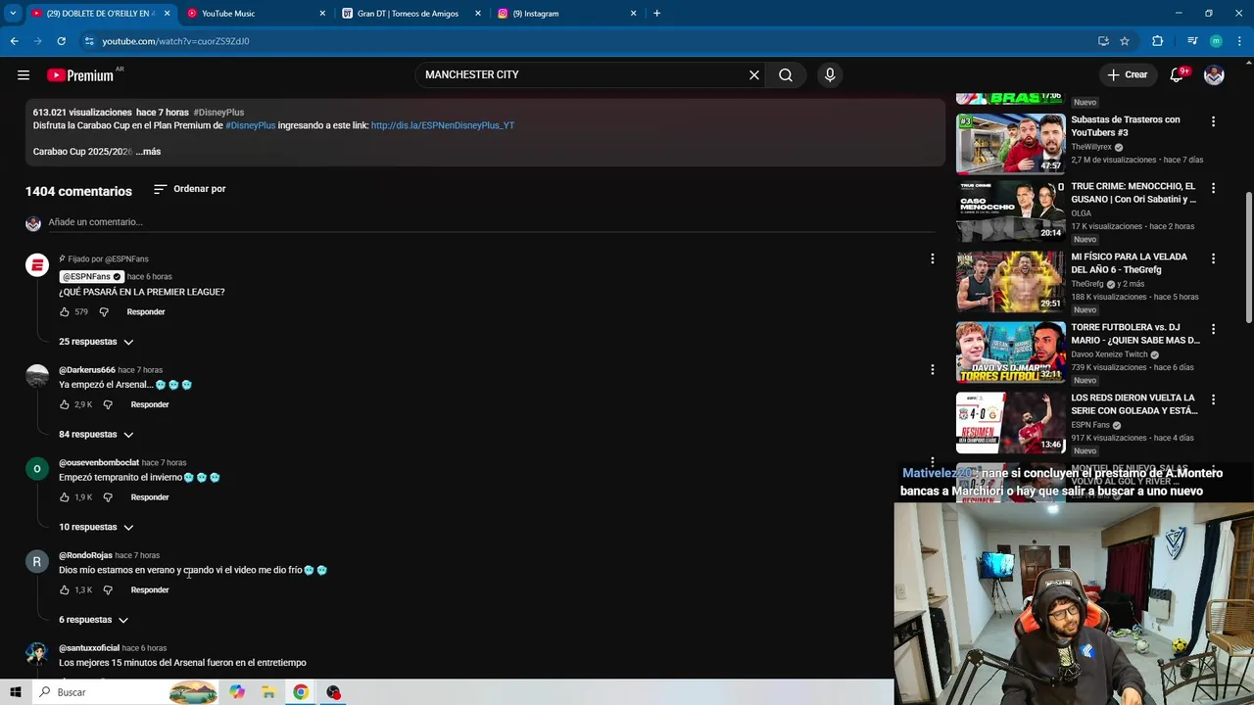Open options for Darkerus666 comment
This screenshot has width=1254, height=705.
coord(933,370)
